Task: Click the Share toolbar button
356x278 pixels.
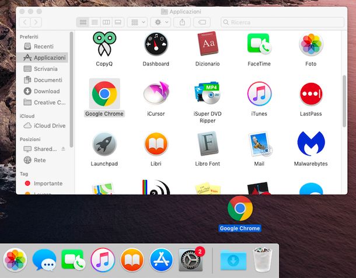Action: pyautogui.click(x=182, y=22)
